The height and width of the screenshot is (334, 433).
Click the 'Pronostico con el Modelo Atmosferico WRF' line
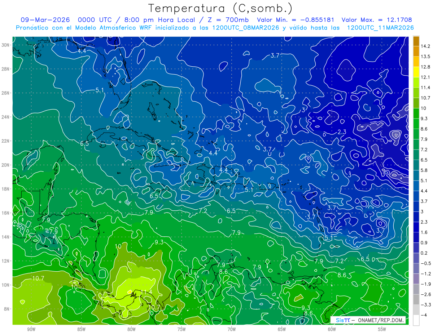point(214,28)
